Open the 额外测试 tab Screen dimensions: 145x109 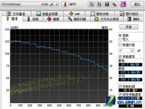click(x=129, y=14)
